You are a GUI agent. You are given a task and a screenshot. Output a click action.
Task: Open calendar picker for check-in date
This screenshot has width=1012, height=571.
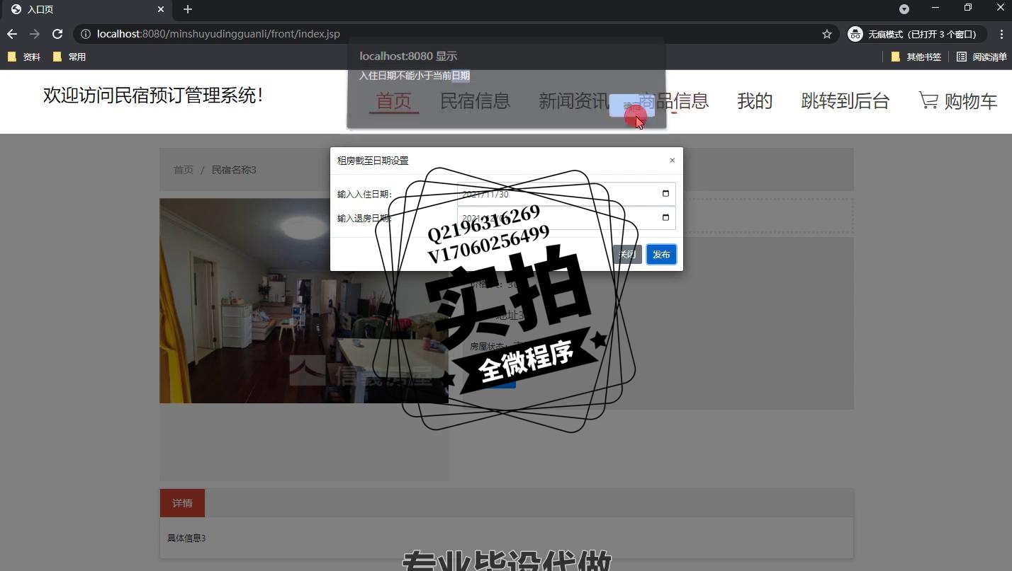[x=665, y=194]
